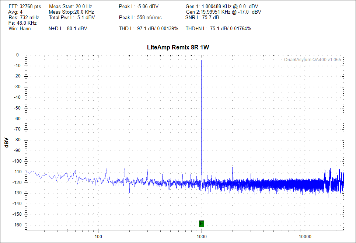Click the 100 x-axis tick label
Screen dimensions: 356x243
(x=98, y=237)
